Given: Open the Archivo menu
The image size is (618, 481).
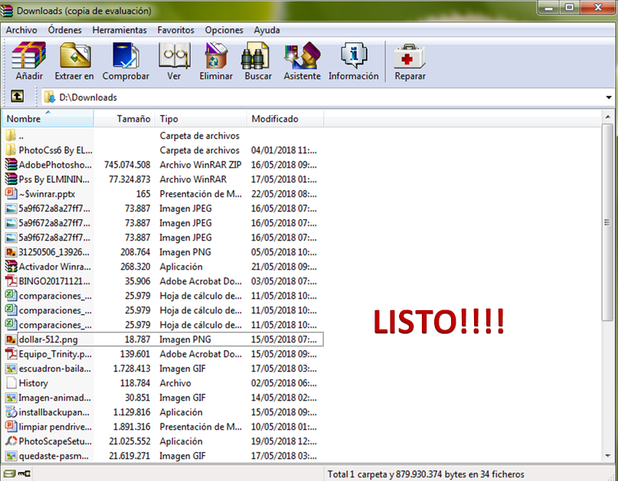Looking at the screenshot, I should point(21,30).
